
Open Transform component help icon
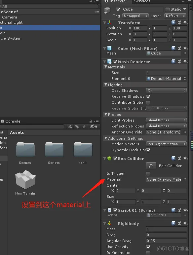174,22
